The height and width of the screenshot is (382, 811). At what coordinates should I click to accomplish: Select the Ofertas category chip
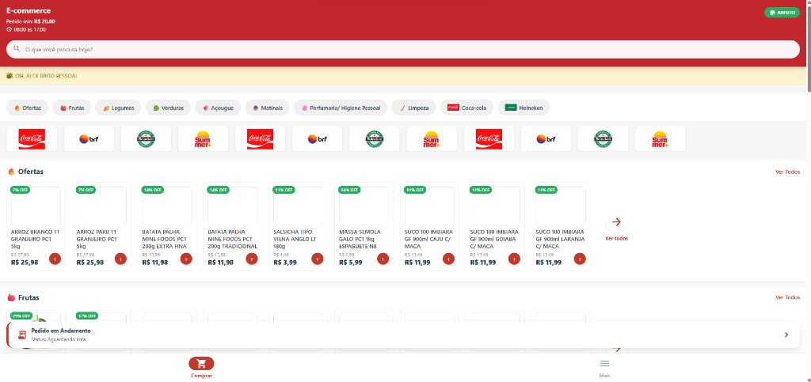click(x=28, y=108)
